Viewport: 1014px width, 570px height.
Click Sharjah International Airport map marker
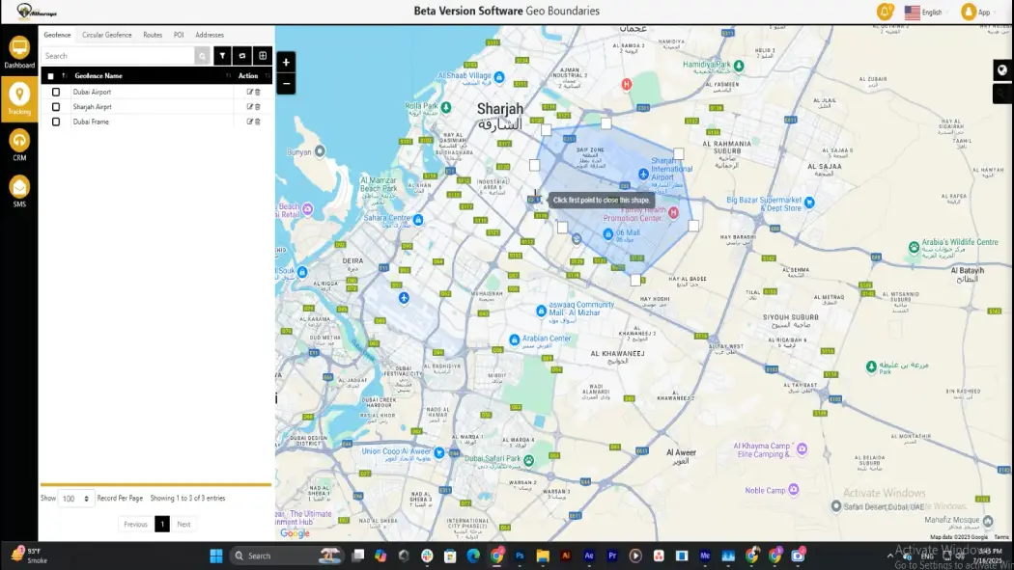coord(643,175)
